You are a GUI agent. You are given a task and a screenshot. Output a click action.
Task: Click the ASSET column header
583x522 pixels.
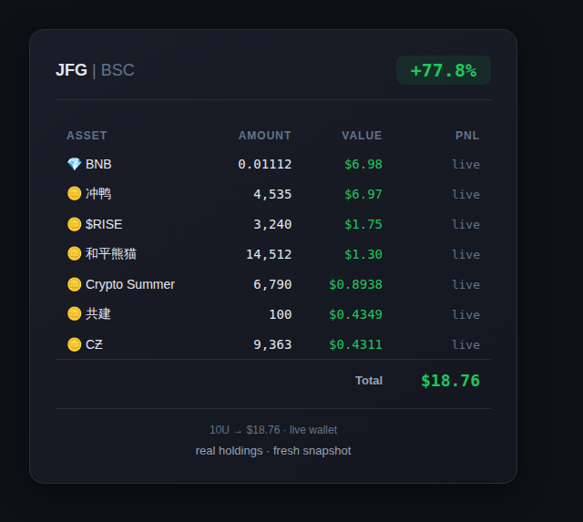click(x=87, y=136)
